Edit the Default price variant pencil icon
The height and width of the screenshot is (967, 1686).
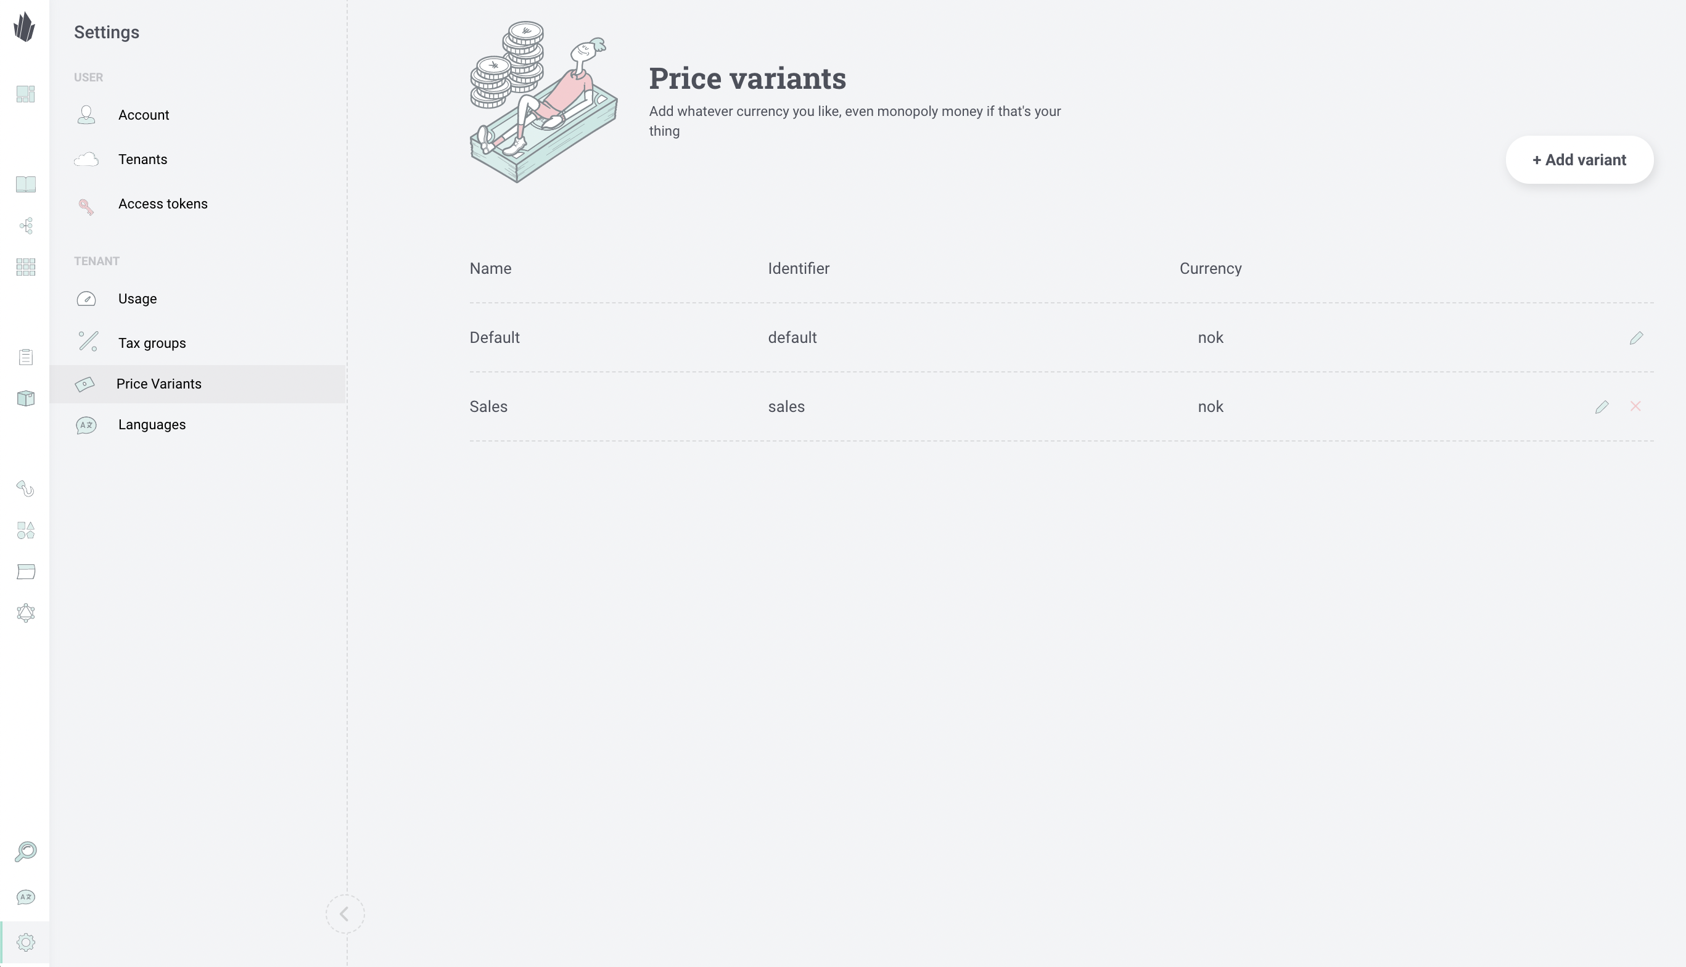click(1636, 338)
